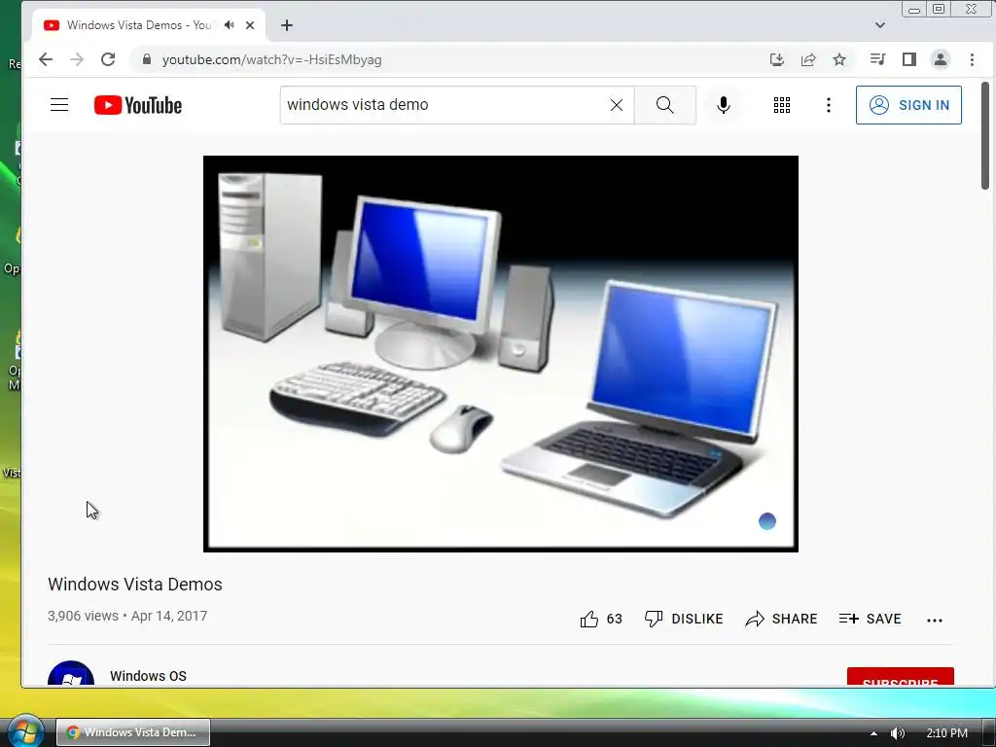This screenshot has height=747, width=996.
Task: Open a new tab with plus button
Action: 287,25
